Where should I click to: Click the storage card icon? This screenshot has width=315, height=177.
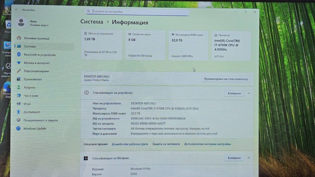pos(86,33)
